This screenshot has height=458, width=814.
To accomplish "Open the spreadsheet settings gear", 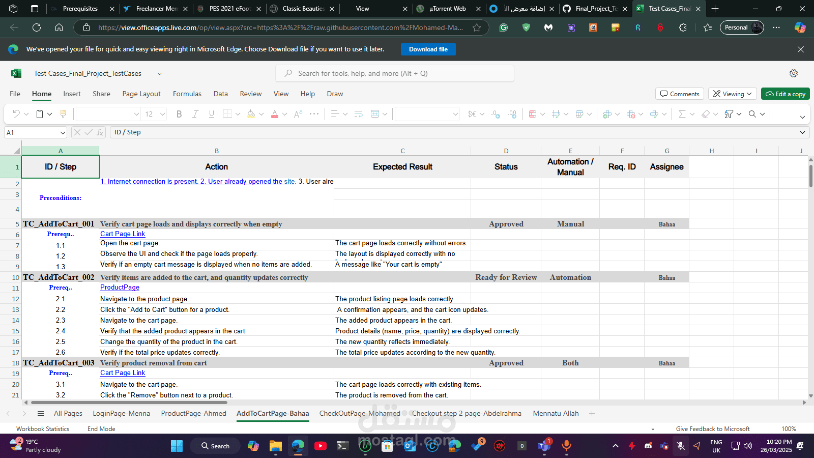I will [794, 73].
